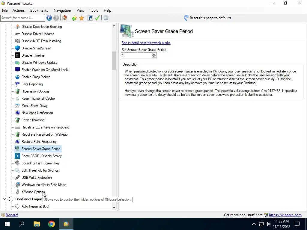Viewport: 307px width, 230px height.
Task: Open the File menu
Action: pyautogui.click(x=5, y=10)
